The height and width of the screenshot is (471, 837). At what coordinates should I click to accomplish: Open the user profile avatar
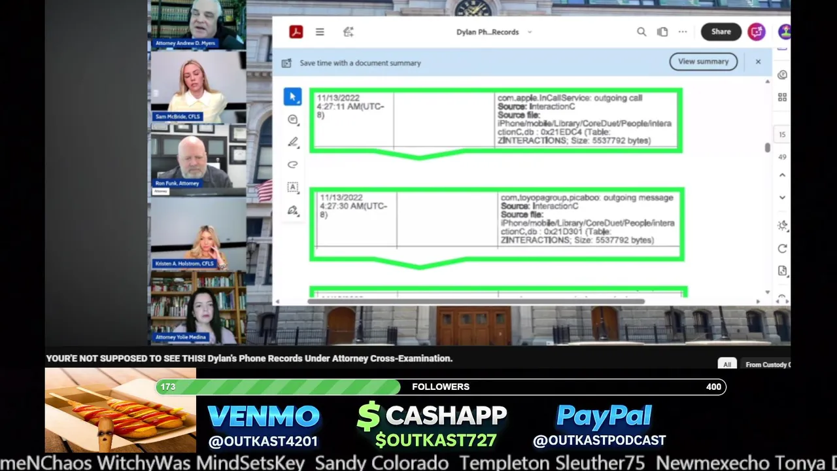(784, 31)
